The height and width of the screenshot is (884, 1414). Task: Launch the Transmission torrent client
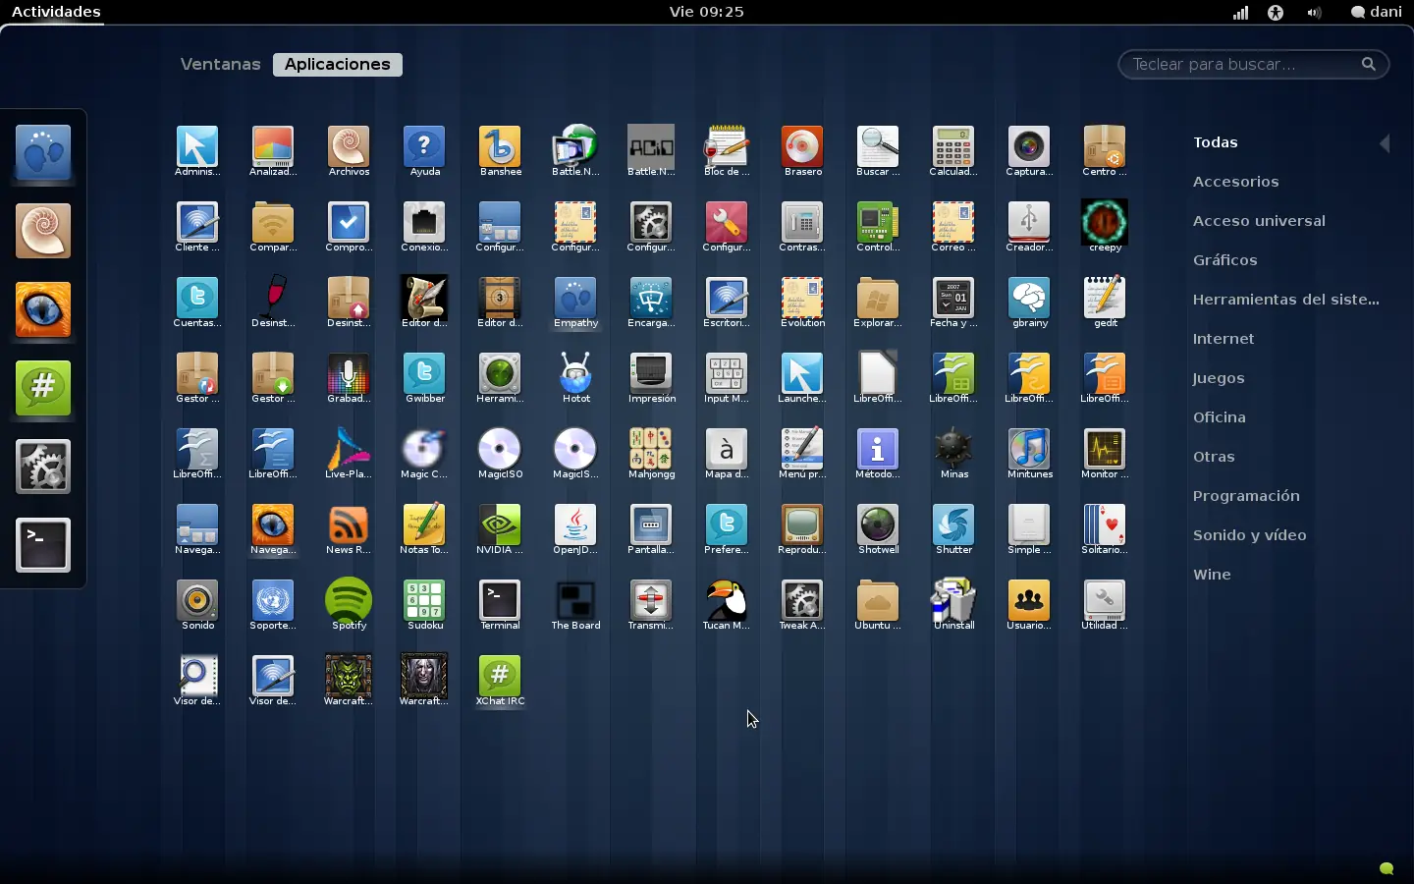[x=651, y=605]
